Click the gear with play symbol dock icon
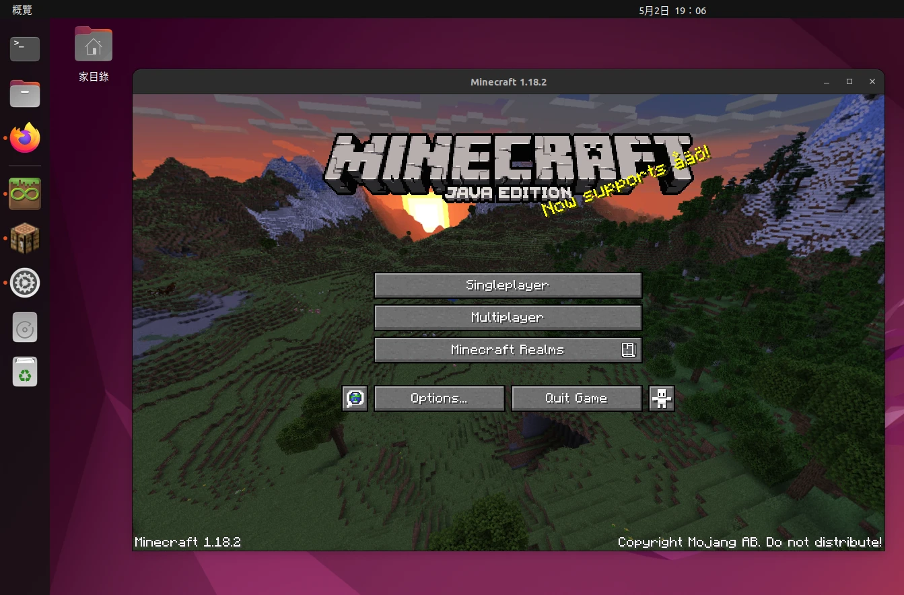This screenshot has height=595, width=904. point(25,283)
